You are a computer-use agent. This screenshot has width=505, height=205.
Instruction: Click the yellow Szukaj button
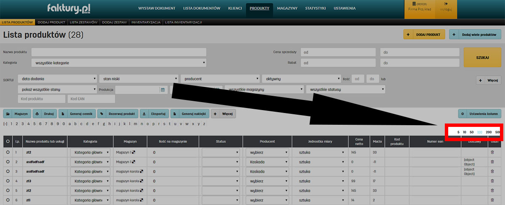482,58
